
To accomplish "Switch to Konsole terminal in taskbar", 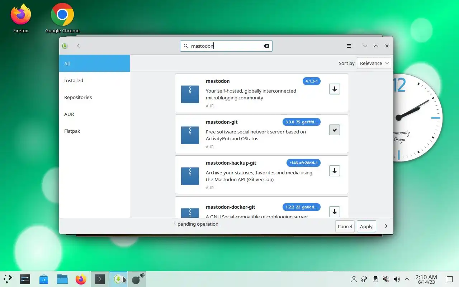I will tap(100, 279).
